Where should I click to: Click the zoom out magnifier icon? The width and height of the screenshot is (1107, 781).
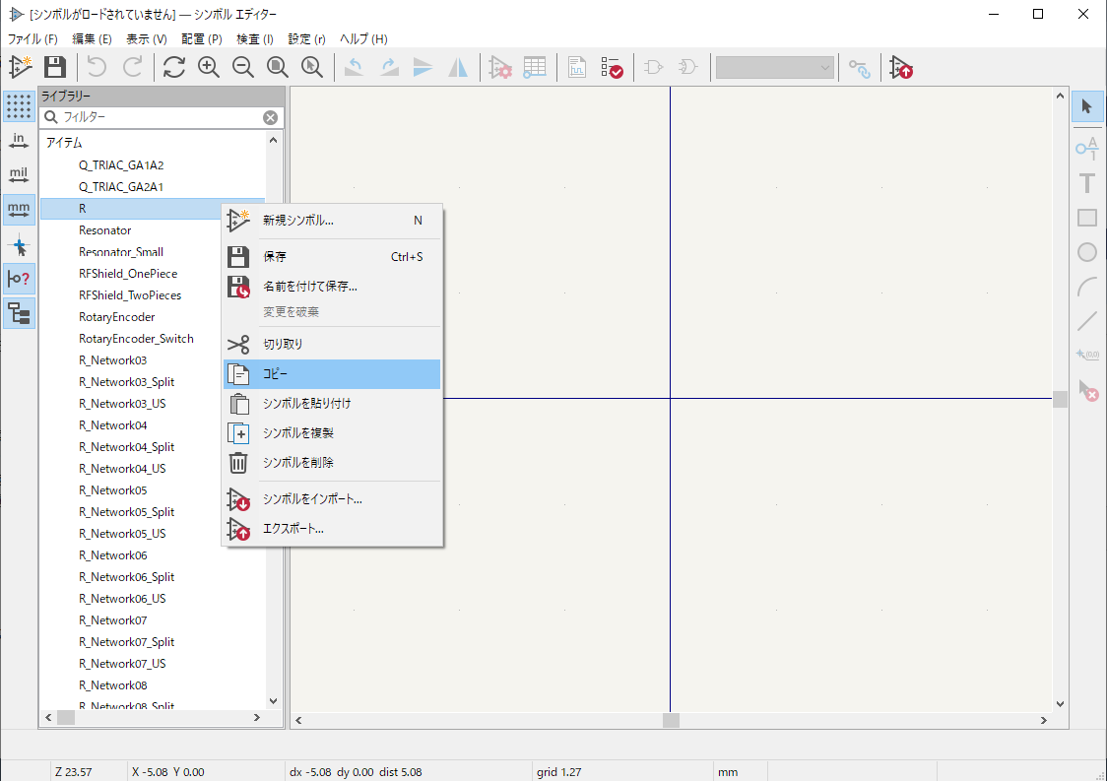(x=242, y=67)
